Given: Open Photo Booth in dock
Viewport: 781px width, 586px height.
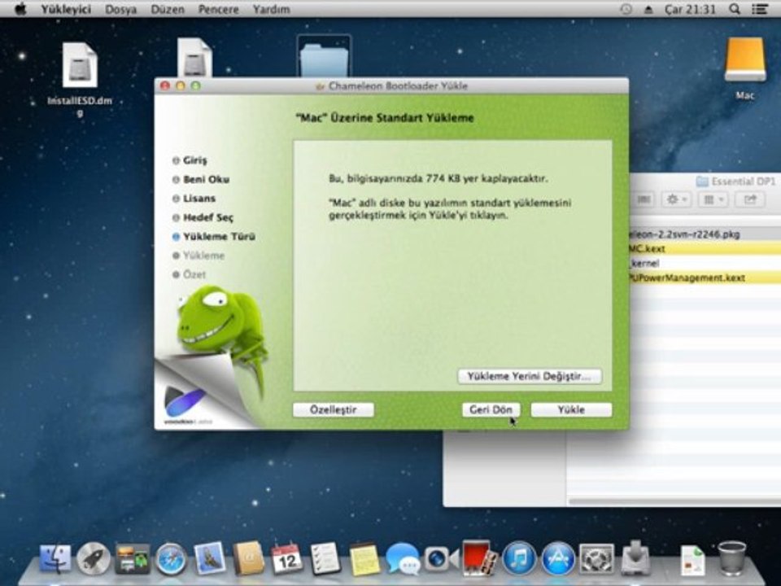Looking at the screenshot, I should (480, 558).
